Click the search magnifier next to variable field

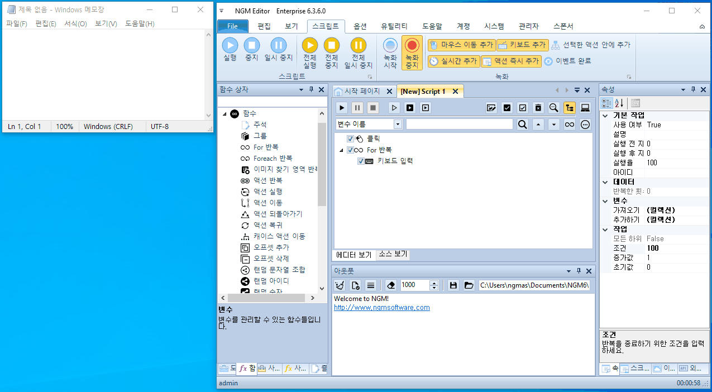[x=522, y=125]
